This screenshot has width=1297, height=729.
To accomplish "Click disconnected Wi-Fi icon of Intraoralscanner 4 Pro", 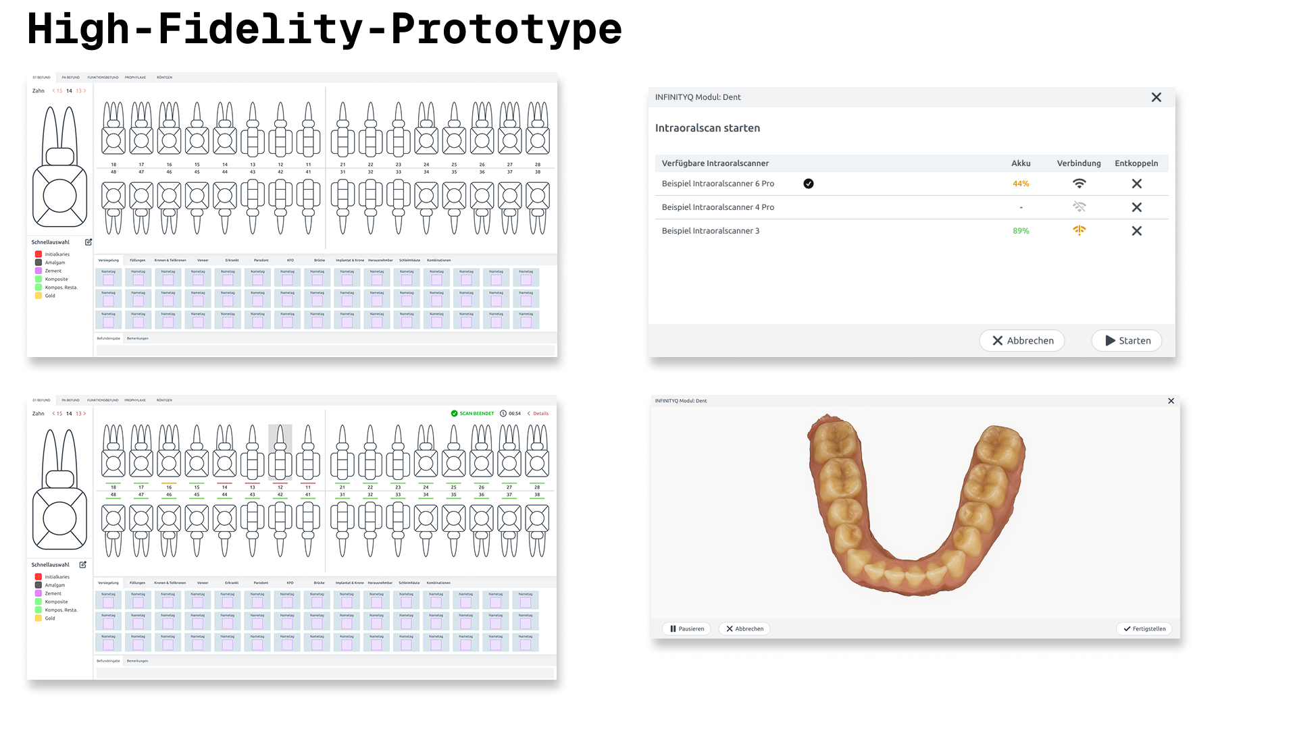I will pos(1079,207).
